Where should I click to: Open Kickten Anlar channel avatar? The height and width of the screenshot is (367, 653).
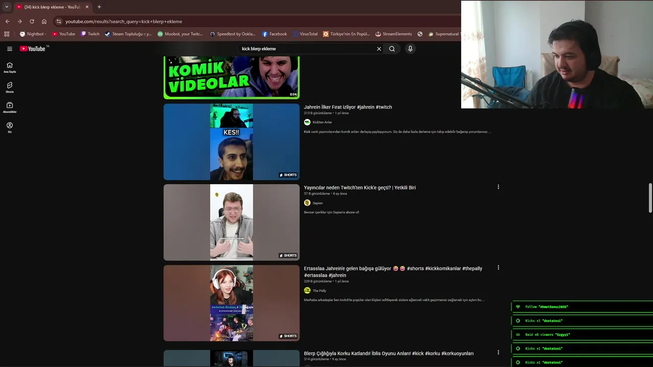(x=307, y=122)
